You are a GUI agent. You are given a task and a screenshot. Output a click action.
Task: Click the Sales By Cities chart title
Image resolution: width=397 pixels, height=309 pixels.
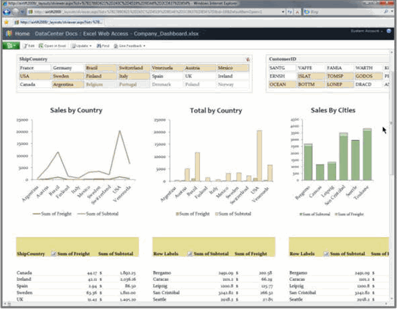pos(333,110)
